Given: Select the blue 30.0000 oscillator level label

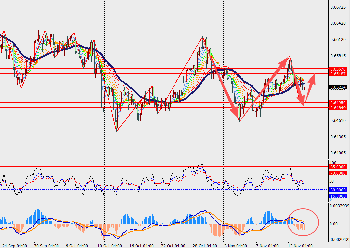Looking at the screenshot, I should pos(338,190).
